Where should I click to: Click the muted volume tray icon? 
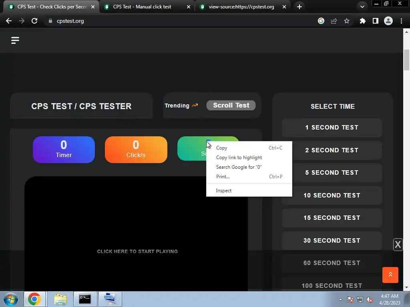(x=370, y=299)
